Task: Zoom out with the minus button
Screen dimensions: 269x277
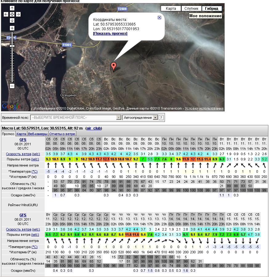Action: tap(12, 86)
